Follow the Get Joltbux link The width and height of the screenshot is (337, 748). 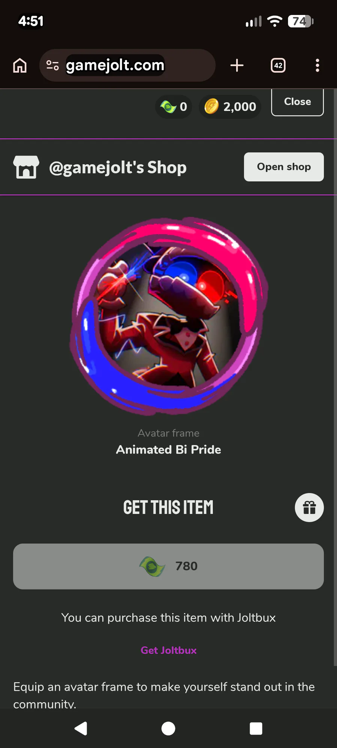[x=168, y=650]
